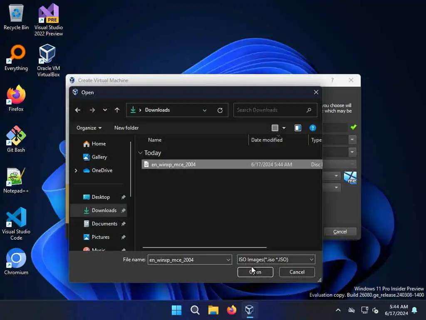Open the Organize menu
The image size is (426, 320).
coord(89,128)
